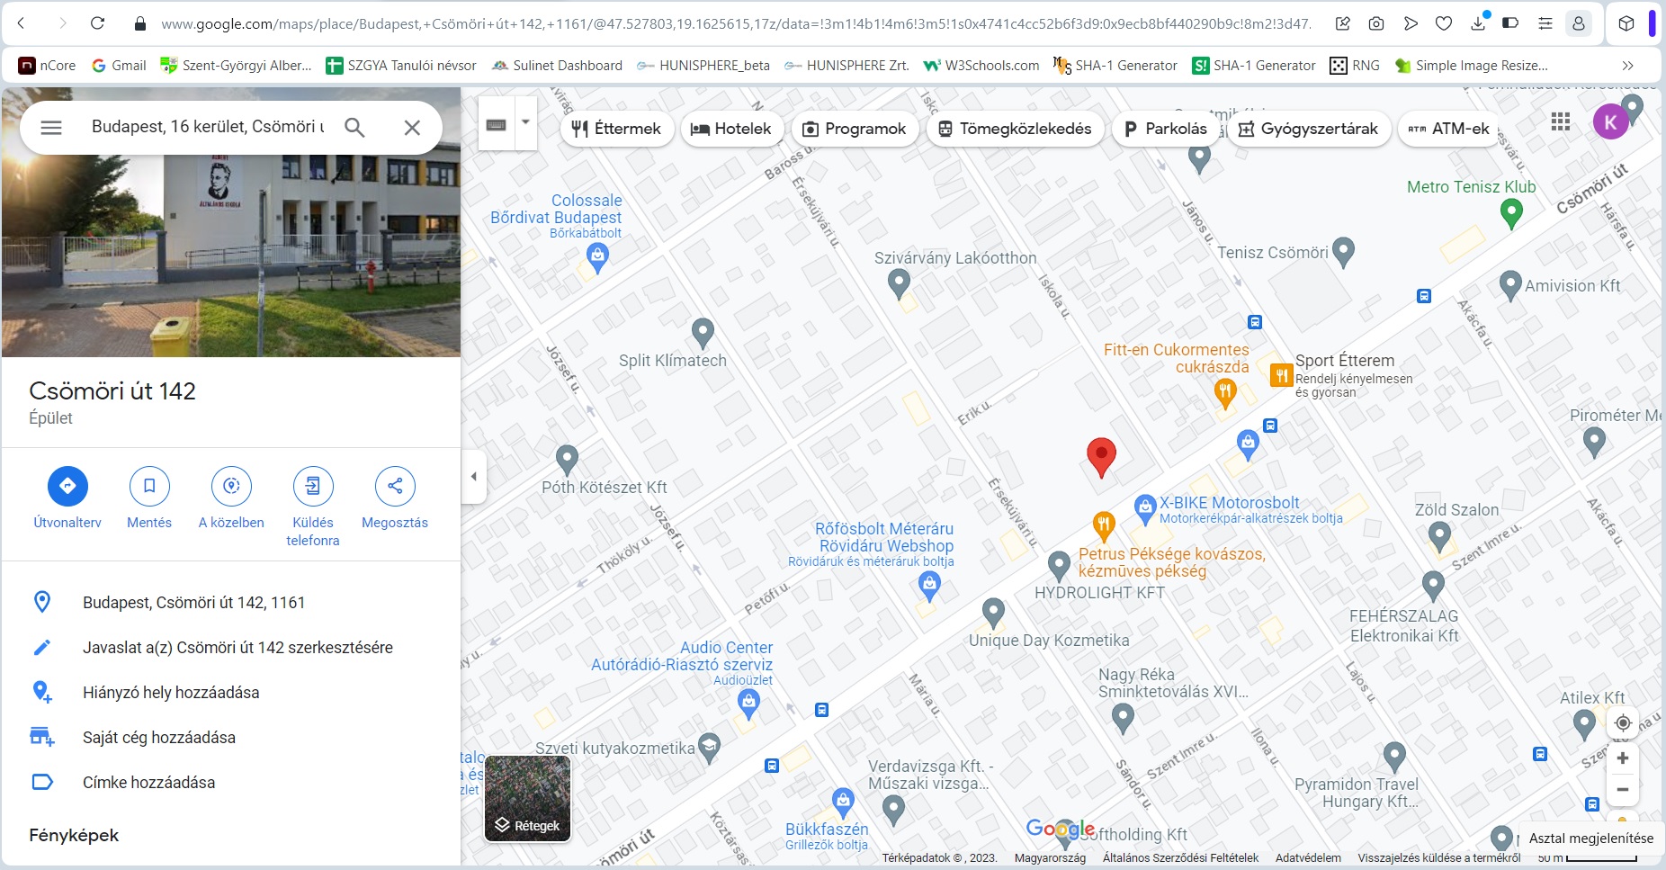Viewport: 1666px width, 870px height.
Task: Click Visszajelzés küldése a termékről
Action: (x=1439, y=858)
